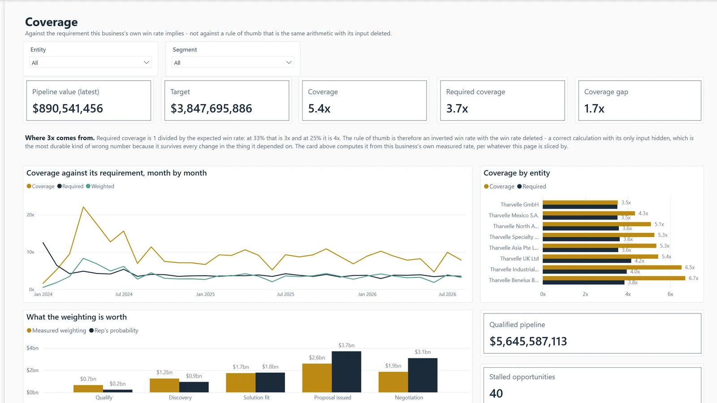Click Tharvelle North A... entity label

coord(516,226)
